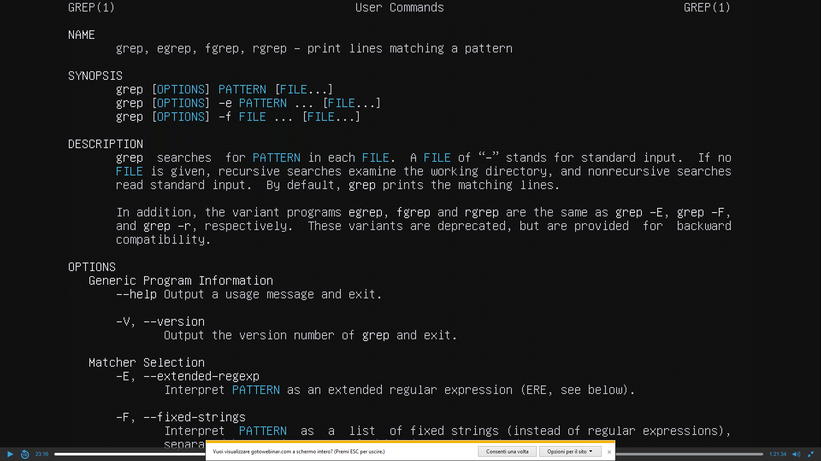
Task: Click the middle of the video progress bar
Action: tap(408, 454)
